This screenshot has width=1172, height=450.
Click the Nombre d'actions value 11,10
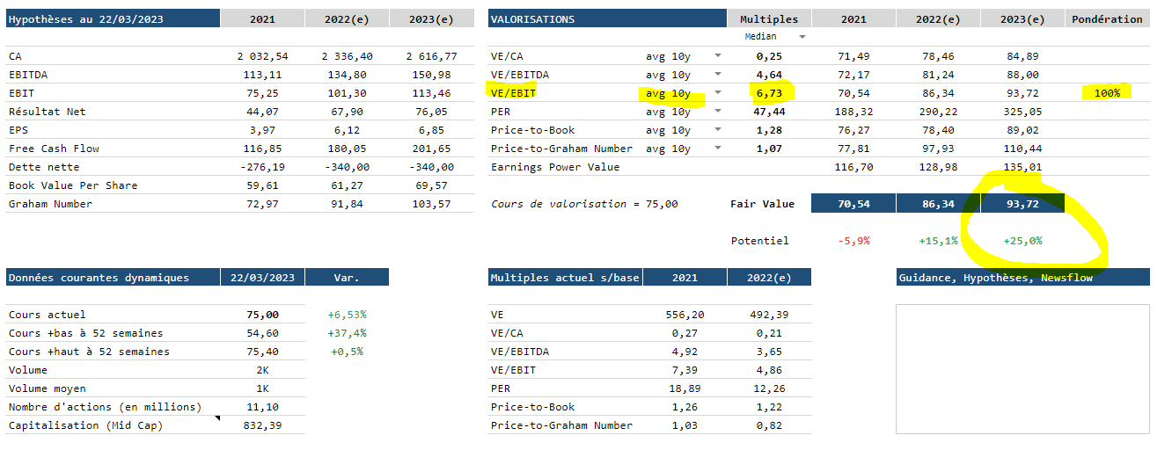[x=262, y=407]
